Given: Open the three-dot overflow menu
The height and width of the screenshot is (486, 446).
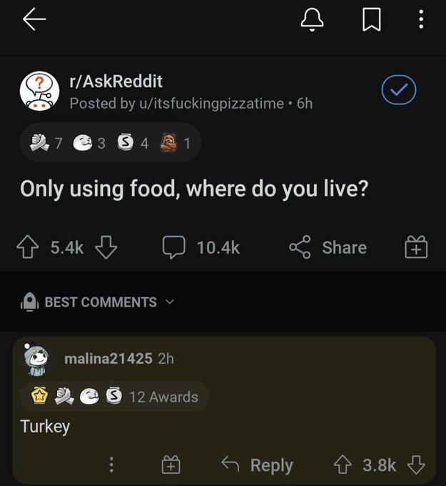Looking at the screenshot, I should point(421,21).
